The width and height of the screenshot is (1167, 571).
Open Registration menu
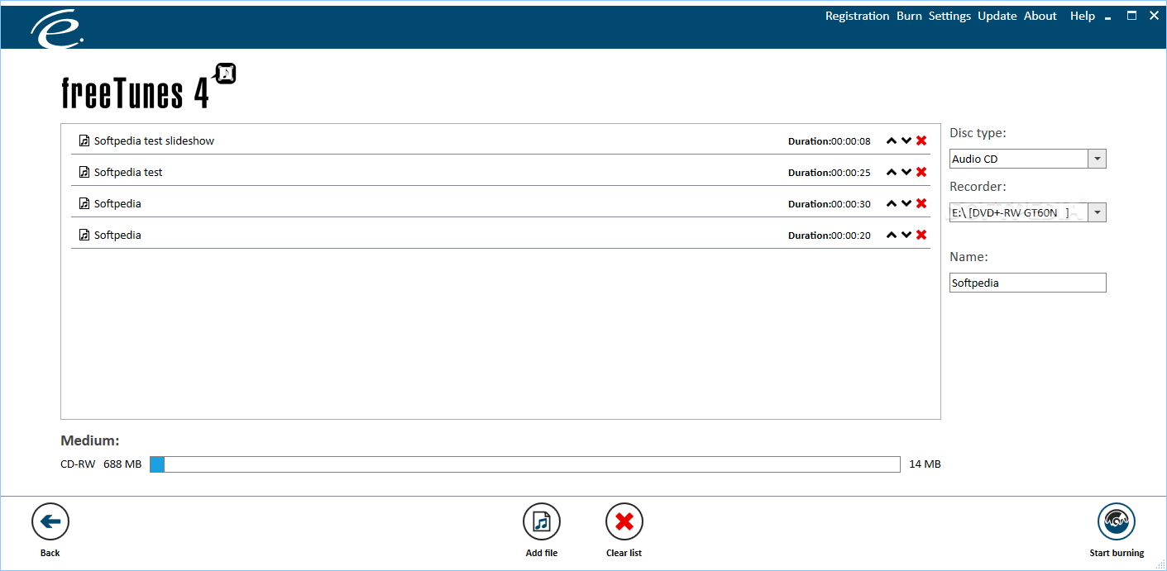click(857, 16)
